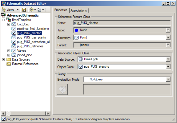Click the Valves node class icon
This screenshot has height=123, width=177.
(x=14, y=51)
